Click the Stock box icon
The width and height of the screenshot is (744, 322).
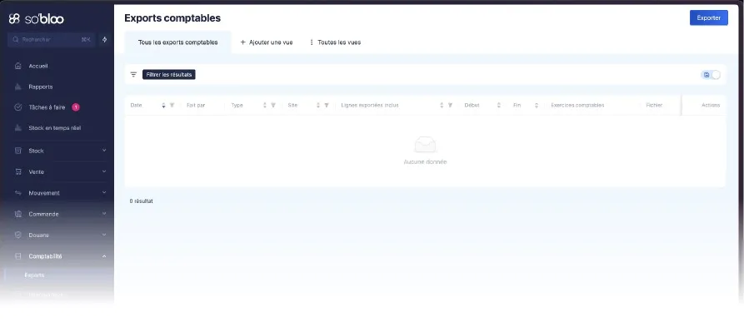pyautogui.click(x=18, y=151)
